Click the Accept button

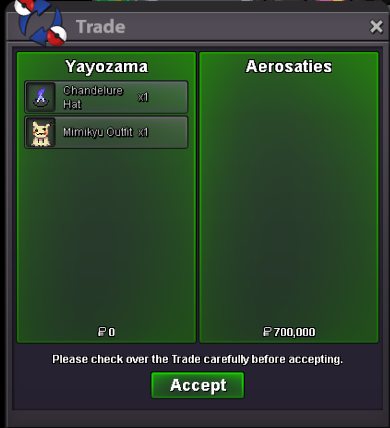[x=198, y=385]
